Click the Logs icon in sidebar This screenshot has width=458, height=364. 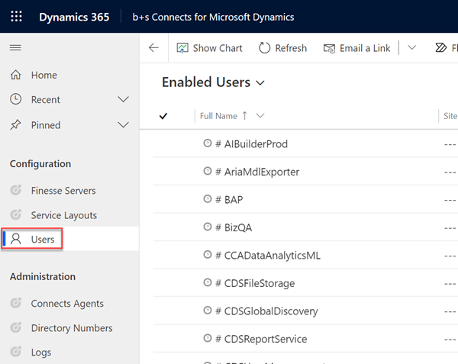click(x=15, y=352)
